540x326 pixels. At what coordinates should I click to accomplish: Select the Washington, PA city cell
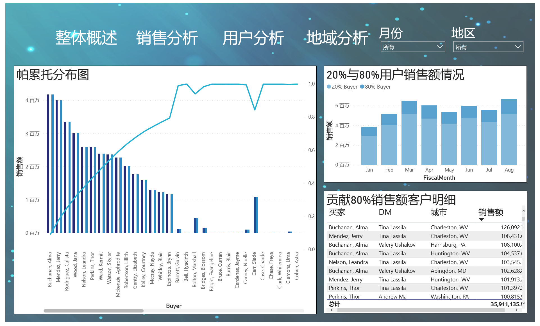(450, 297)
